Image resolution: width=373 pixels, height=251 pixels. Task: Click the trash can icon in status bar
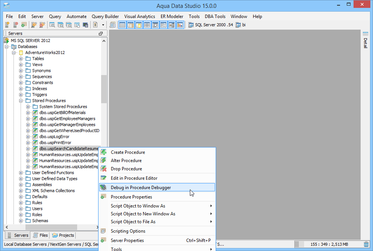[x=366, y=244]
